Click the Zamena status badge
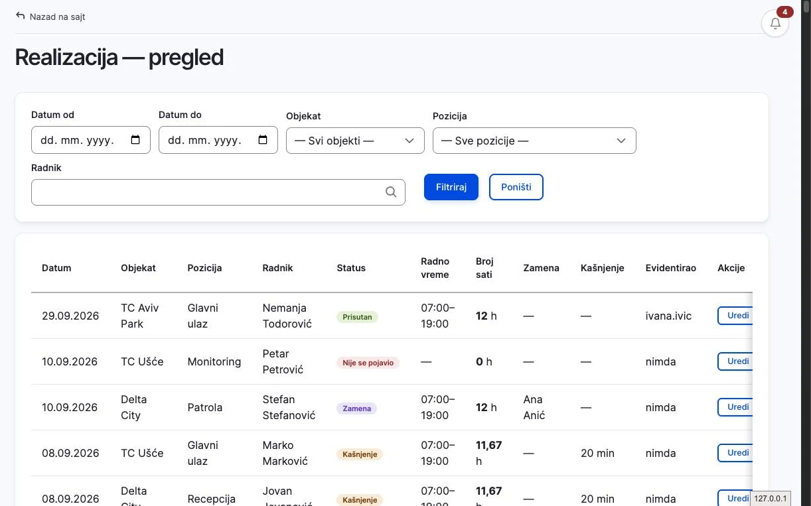811x506 pixels. 357,409
